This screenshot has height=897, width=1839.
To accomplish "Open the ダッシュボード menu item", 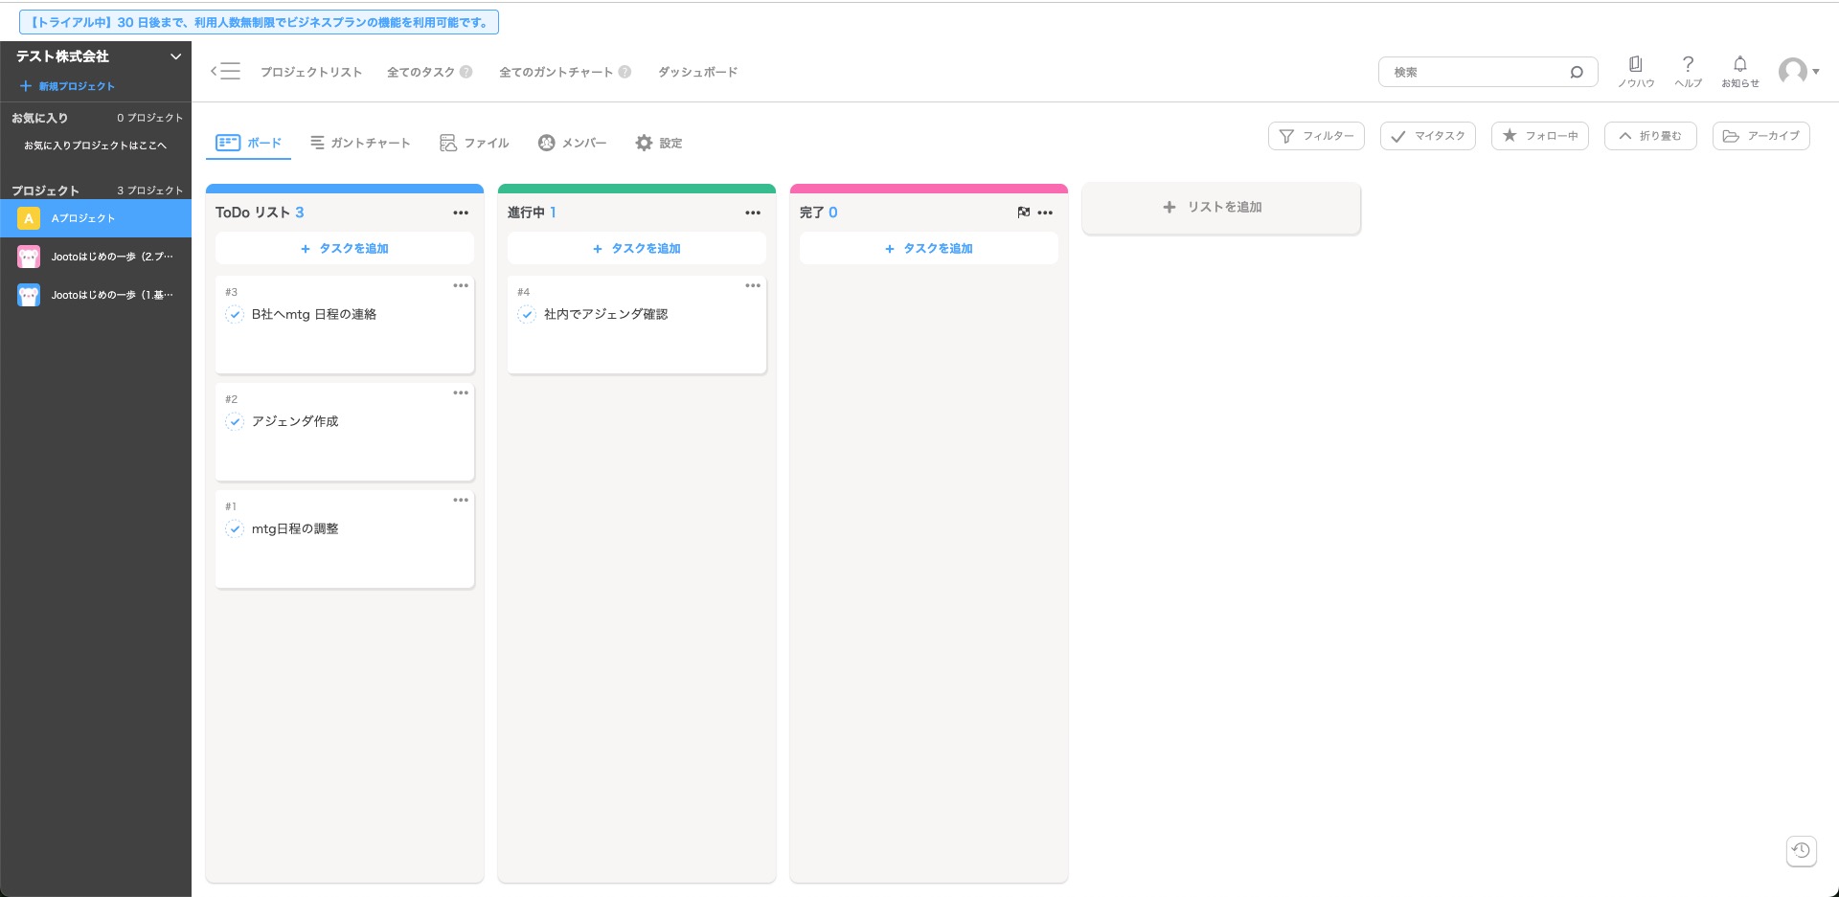I will coord(697,72).
